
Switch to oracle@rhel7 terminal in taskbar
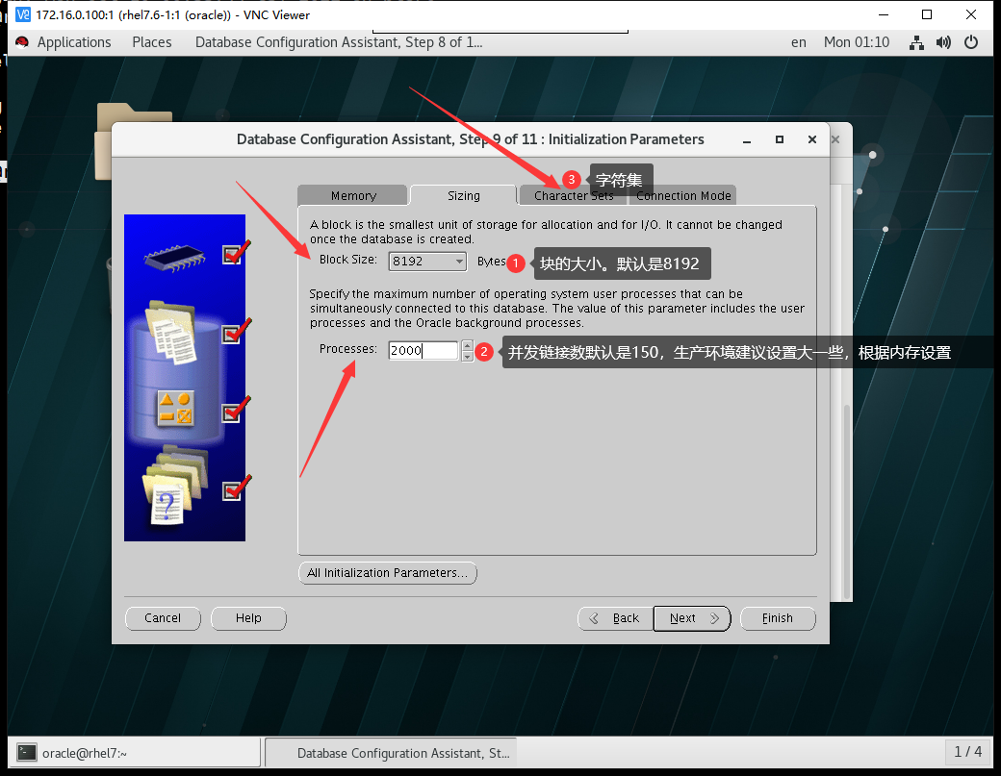click(x=135, y=753)
